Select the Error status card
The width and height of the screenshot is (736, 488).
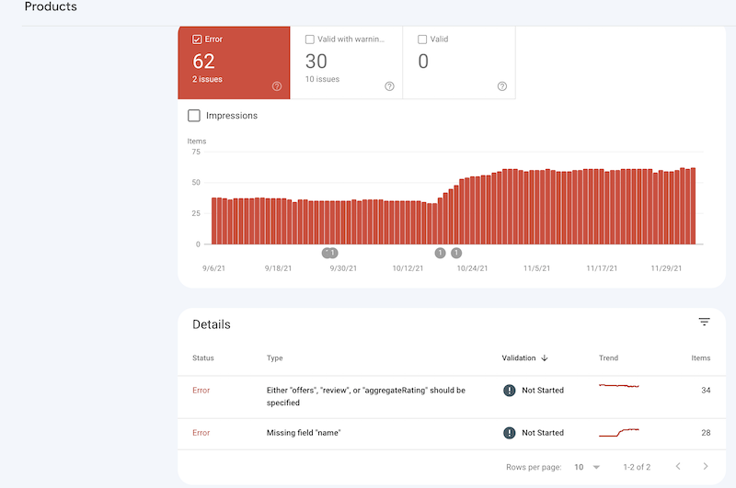click(234, 62)
